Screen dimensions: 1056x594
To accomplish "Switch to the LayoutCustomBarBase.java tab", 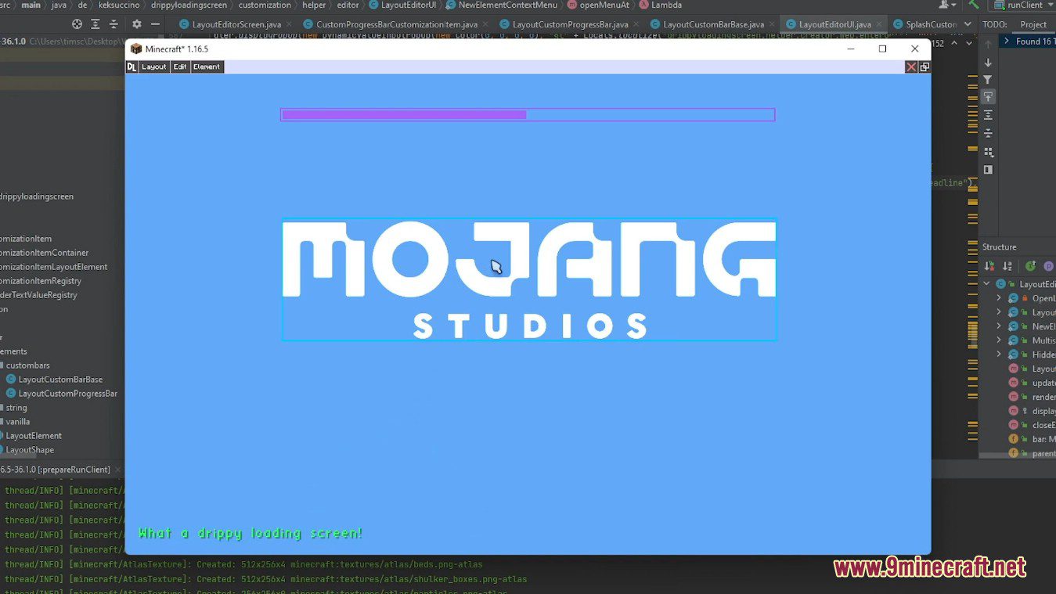I will pos(713,24).
